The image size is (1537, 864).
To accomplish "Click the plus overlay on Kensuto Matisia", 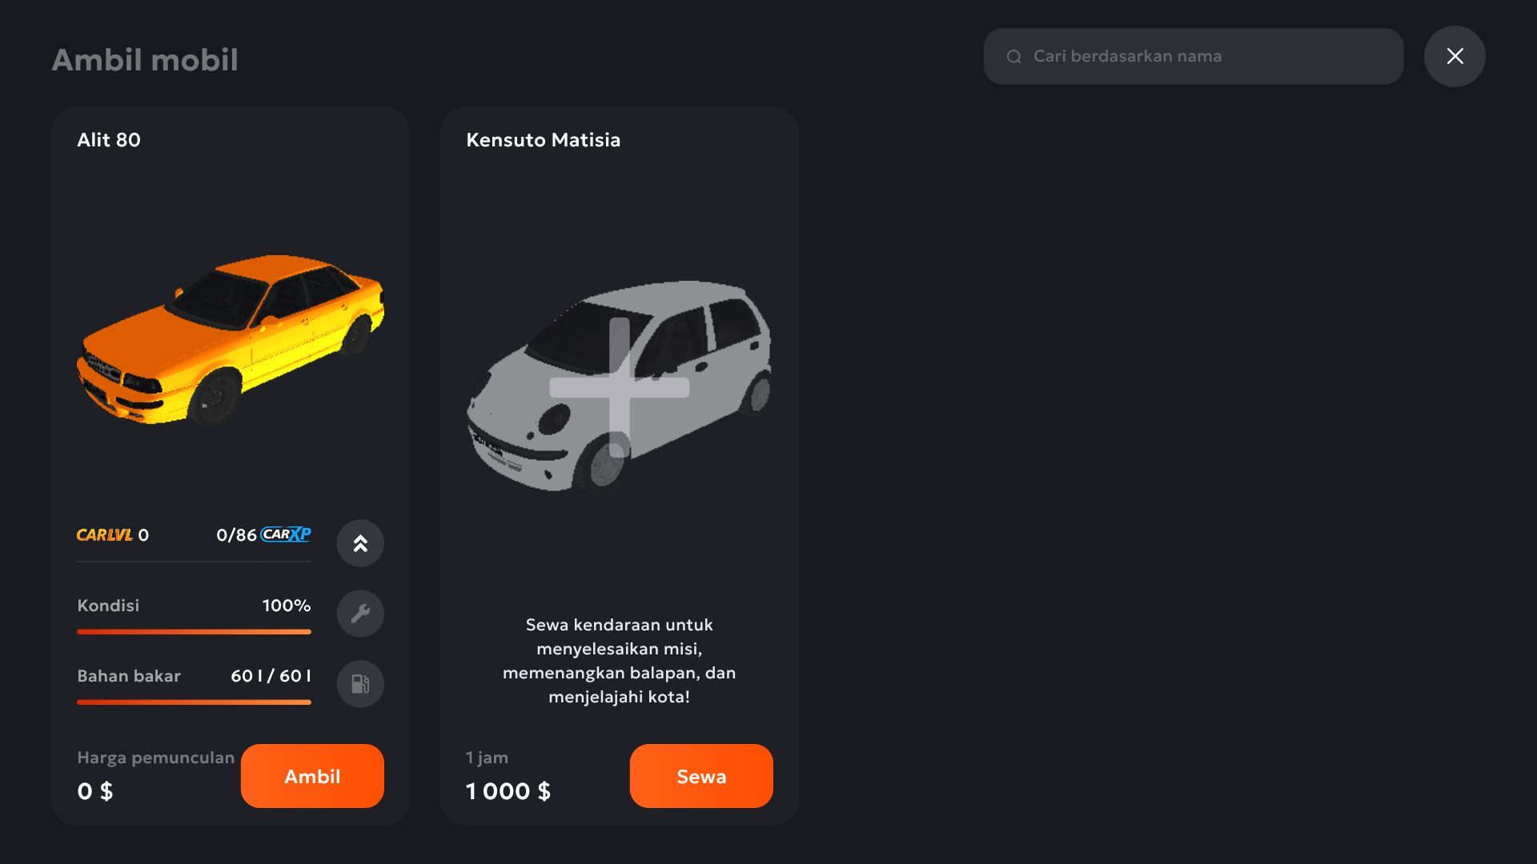I will (620, 387).
